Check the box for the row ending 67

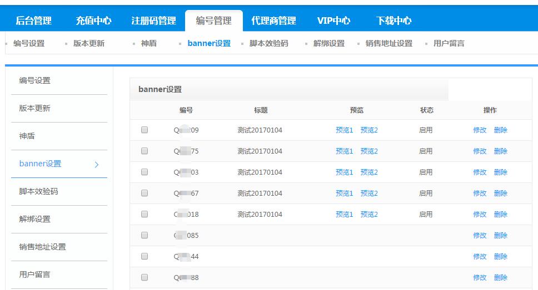click(x=145, y=193)
